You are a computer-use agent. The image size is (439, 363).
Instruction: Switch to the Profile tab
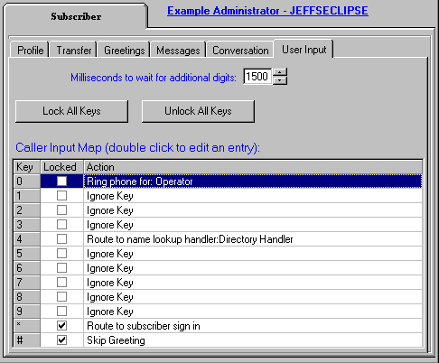click(30, 50)
